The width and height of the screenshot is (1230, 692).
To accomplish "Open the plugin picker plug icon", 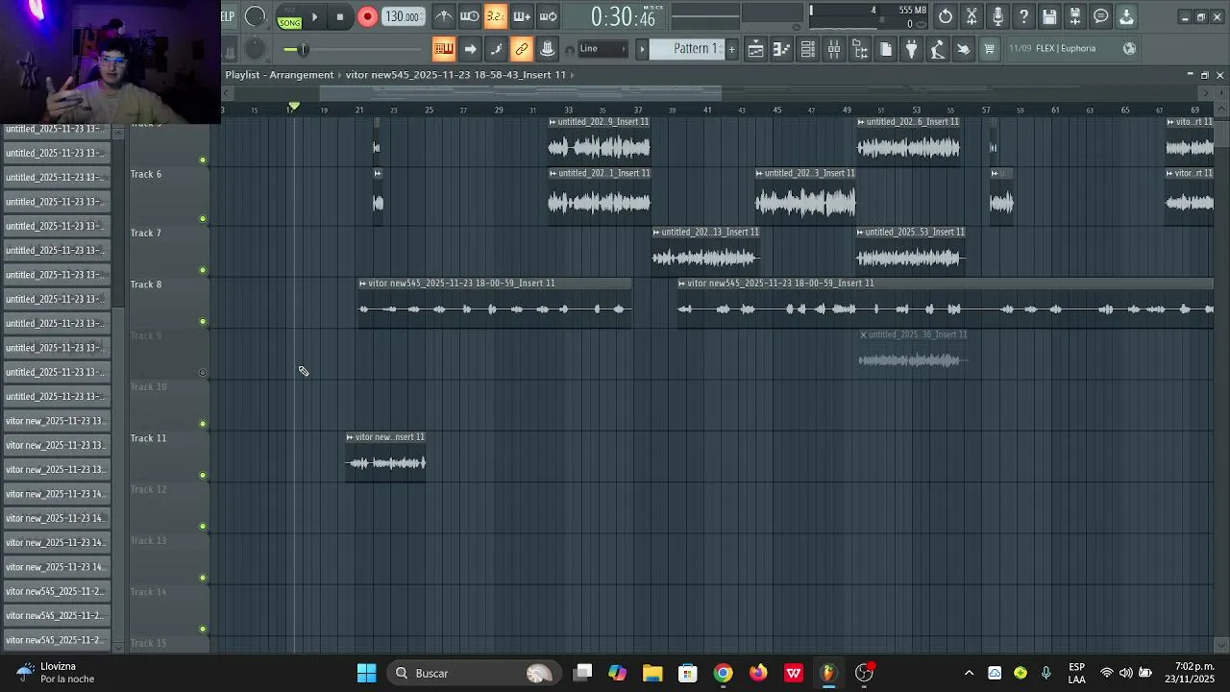I will (x=912, y=49).
